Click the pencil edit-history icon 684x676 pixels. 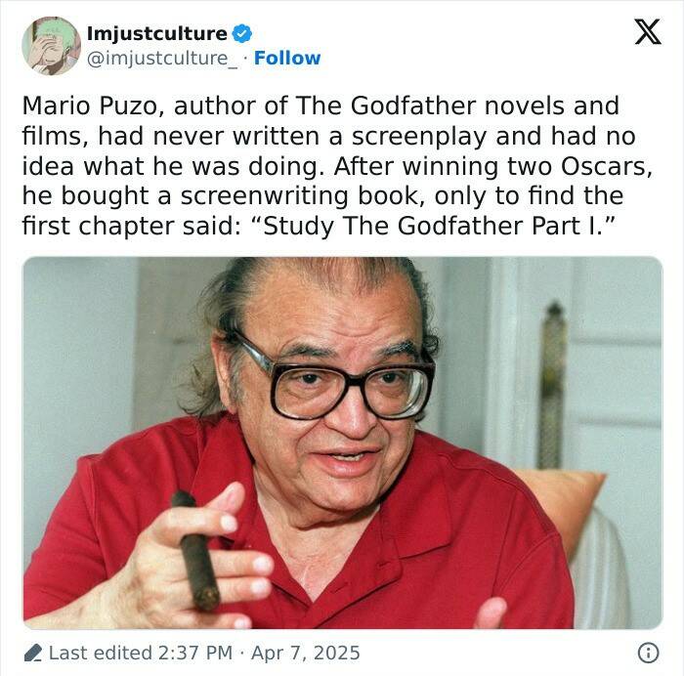33,653
